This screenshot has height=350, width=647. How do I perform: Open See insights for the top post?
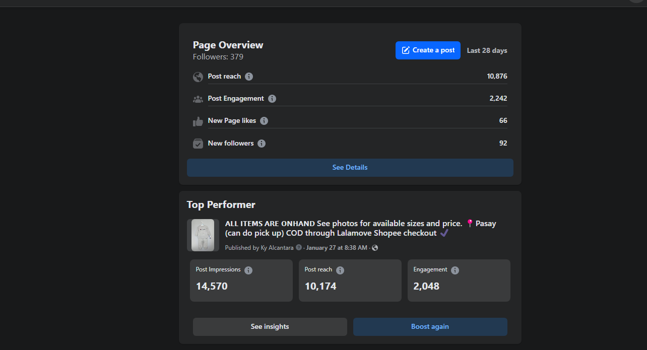270,327
